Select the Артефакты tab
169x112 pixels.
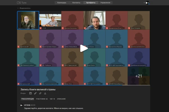tap(91, 3)
